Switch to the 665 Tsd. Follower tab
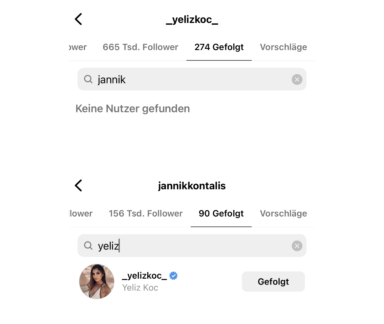The height and width of the screenshot is (324, 384). 140,47
